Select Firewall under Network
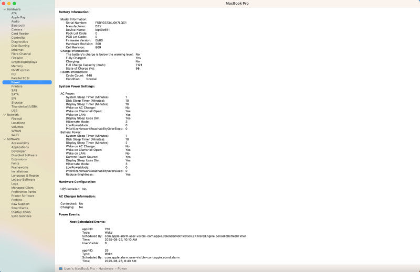The height and width of the screenshot is (272, 420). click(x=17, y=119)
